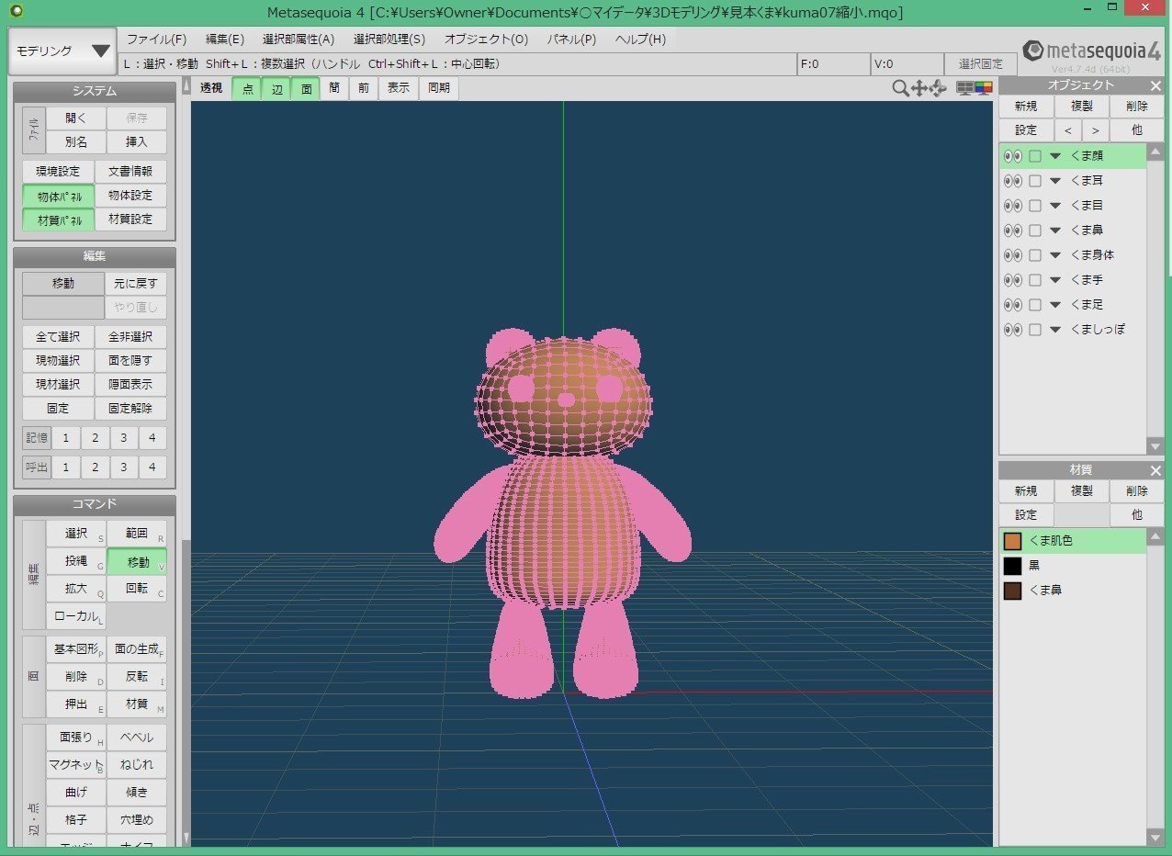Close the 材質 panel with its X

(x=1155, y=470)
